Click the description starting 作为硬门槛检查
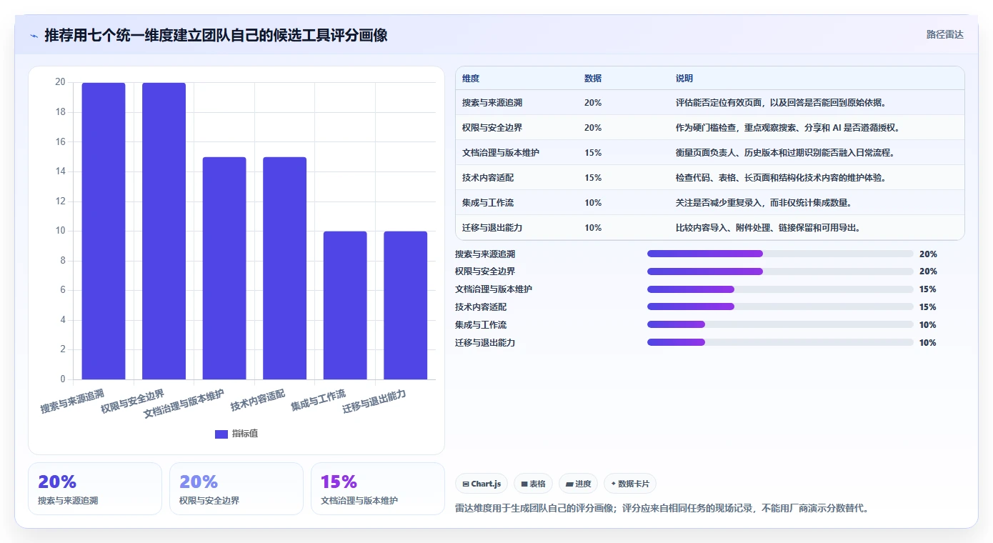This screenshot has height=543, width=993. pos(787,128)
